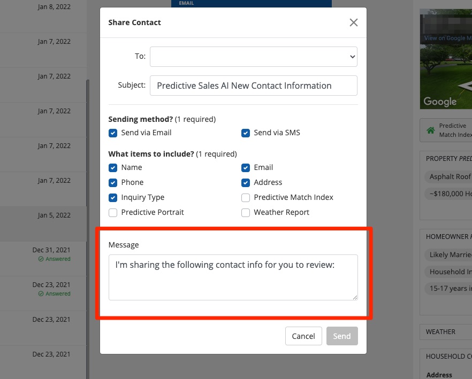Enable Predictive Match Index checkbox
The image size is (472, 379).
246,198
